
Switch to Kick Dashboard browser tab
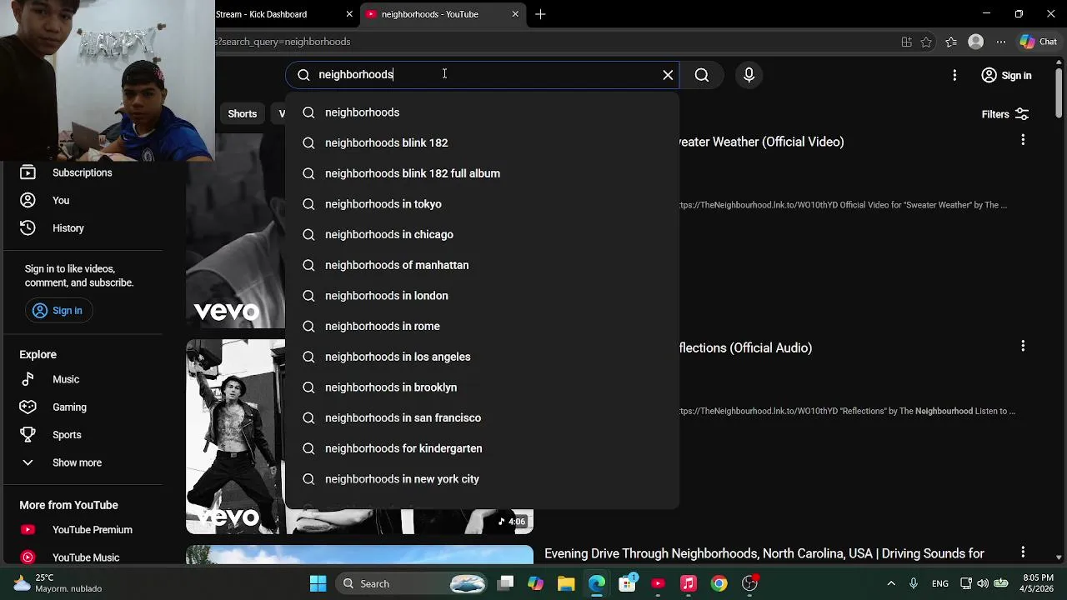(x=277, y=14)
